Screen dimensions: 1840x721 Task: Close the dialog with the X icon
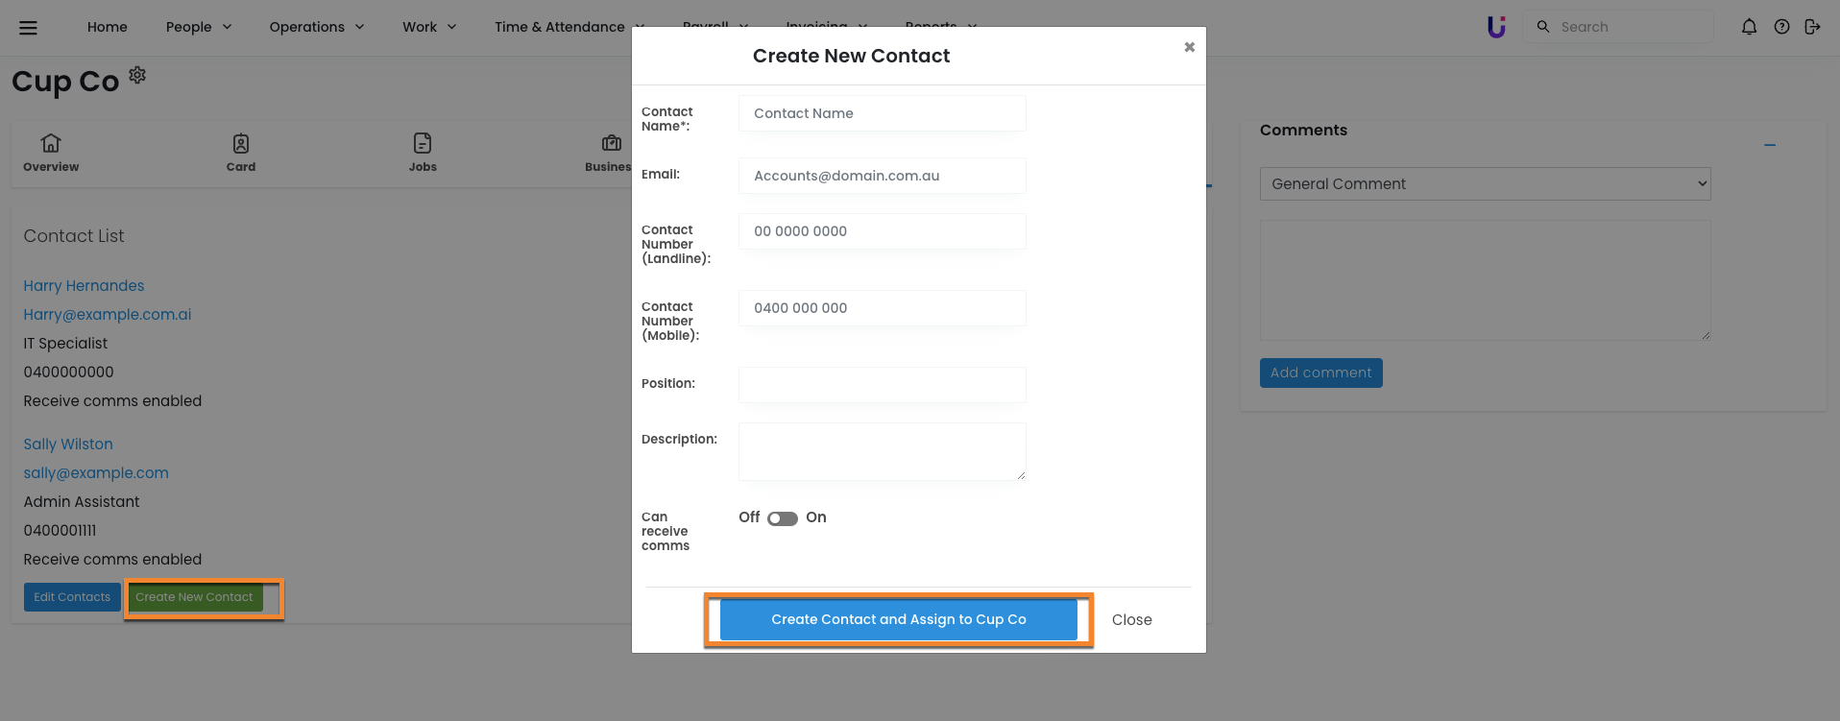[x=1189, y=47]
